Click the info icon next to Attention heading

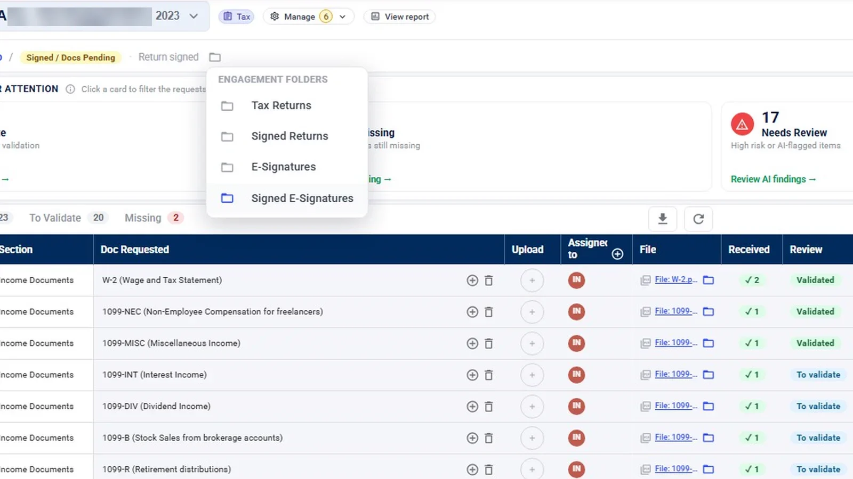70,89
